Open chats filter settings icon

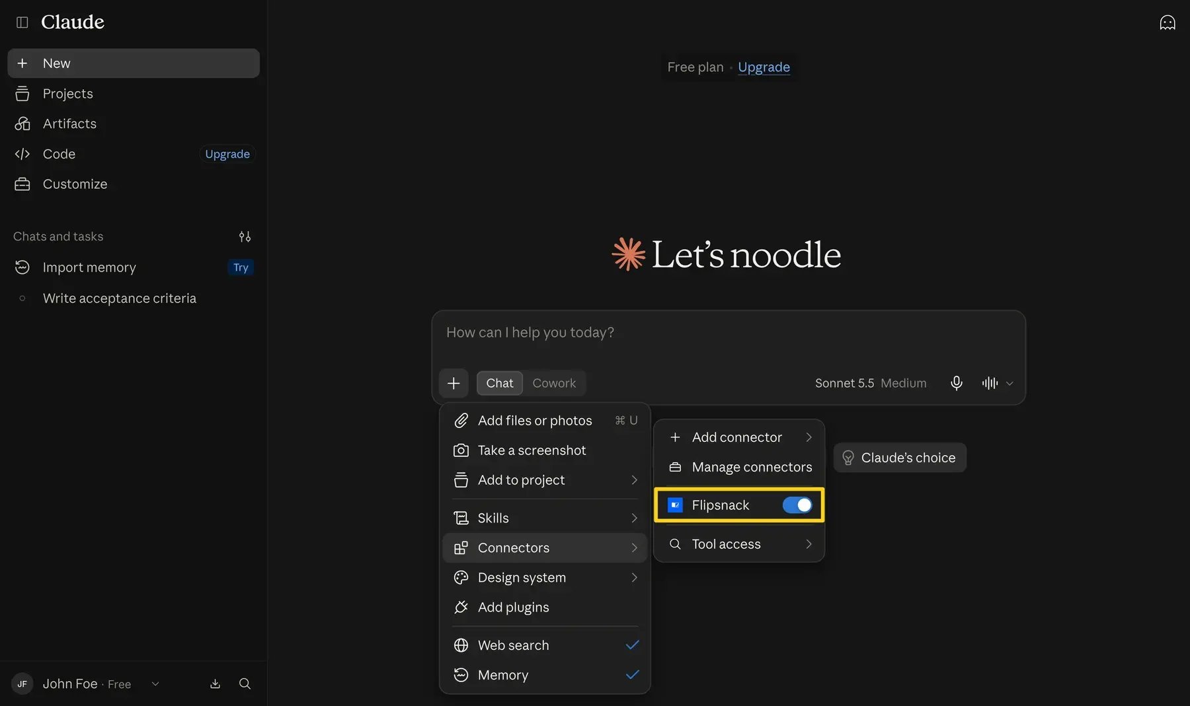coord(245,236)
